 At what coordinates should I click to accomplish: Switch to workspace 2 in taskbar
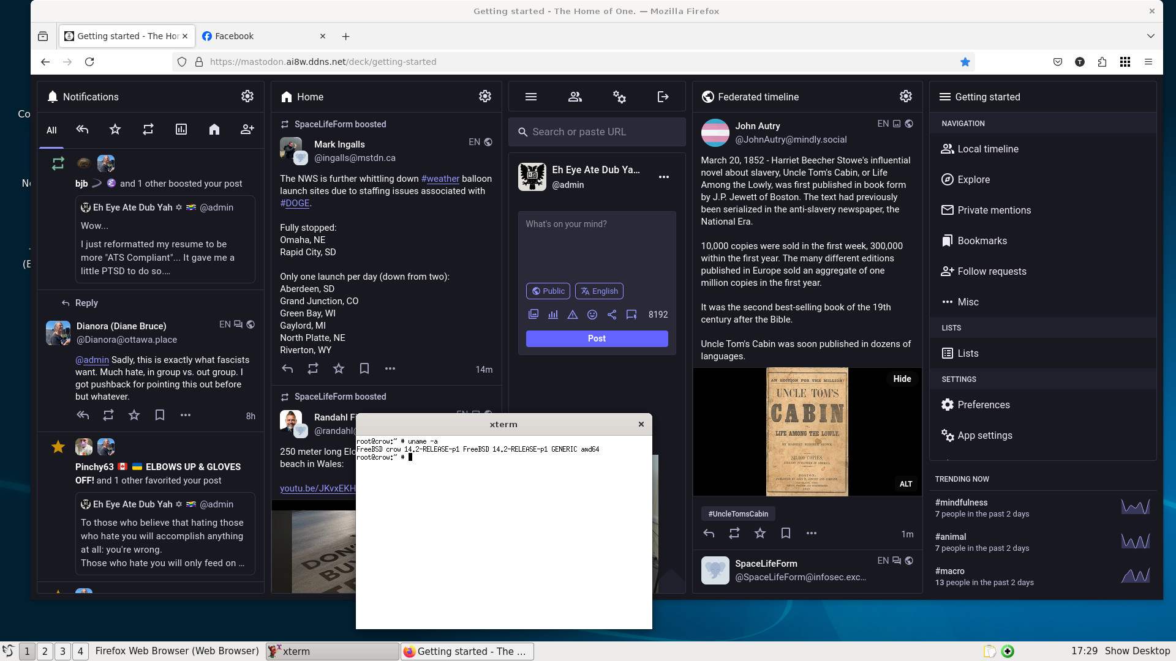point(45,651)
